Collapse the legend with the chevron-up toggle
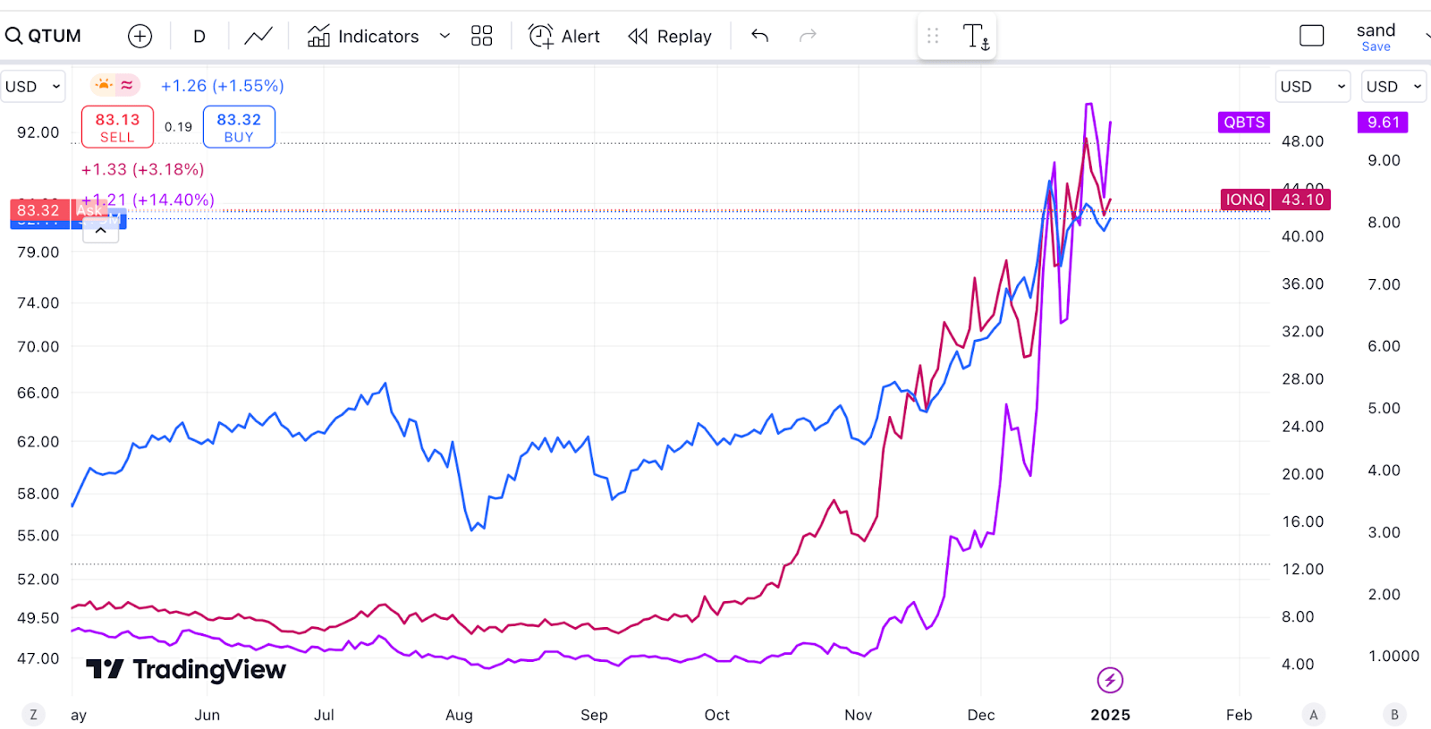Screen dimensions: 1431x729 [x=101, y=231]
